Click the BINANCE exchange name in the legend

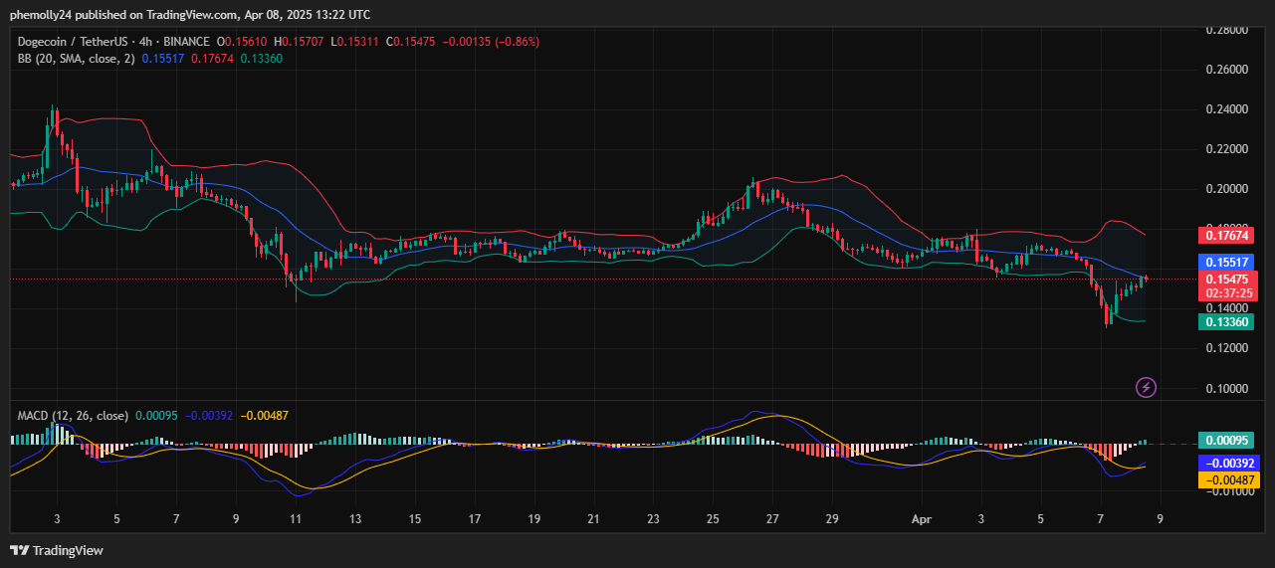point(185,42)
